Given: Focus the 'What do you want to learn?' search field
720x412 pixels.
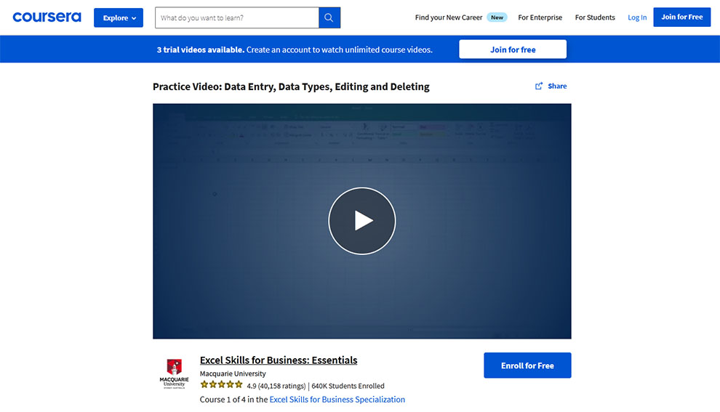Looking at the screenshot, I should 237,18.
